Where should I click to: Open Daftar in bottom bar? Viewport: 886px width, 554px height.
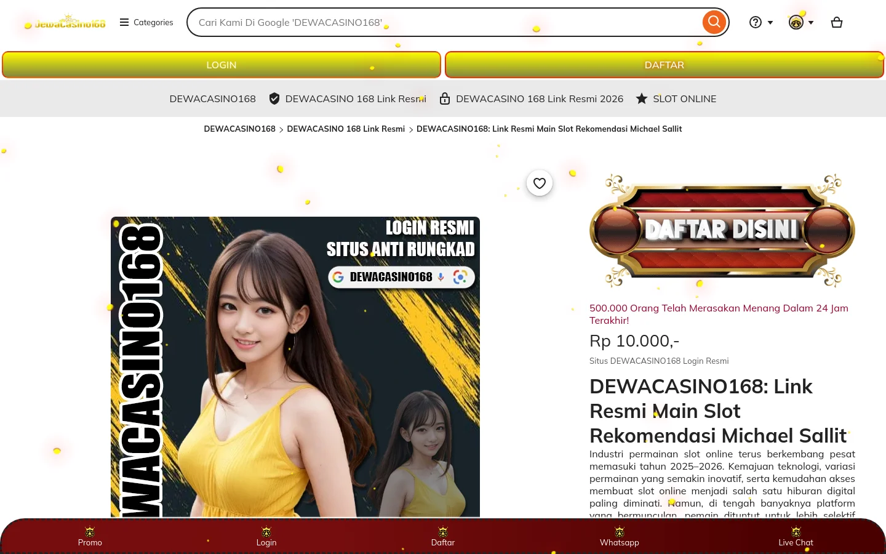pyautogui.click(x=443, y=537)
